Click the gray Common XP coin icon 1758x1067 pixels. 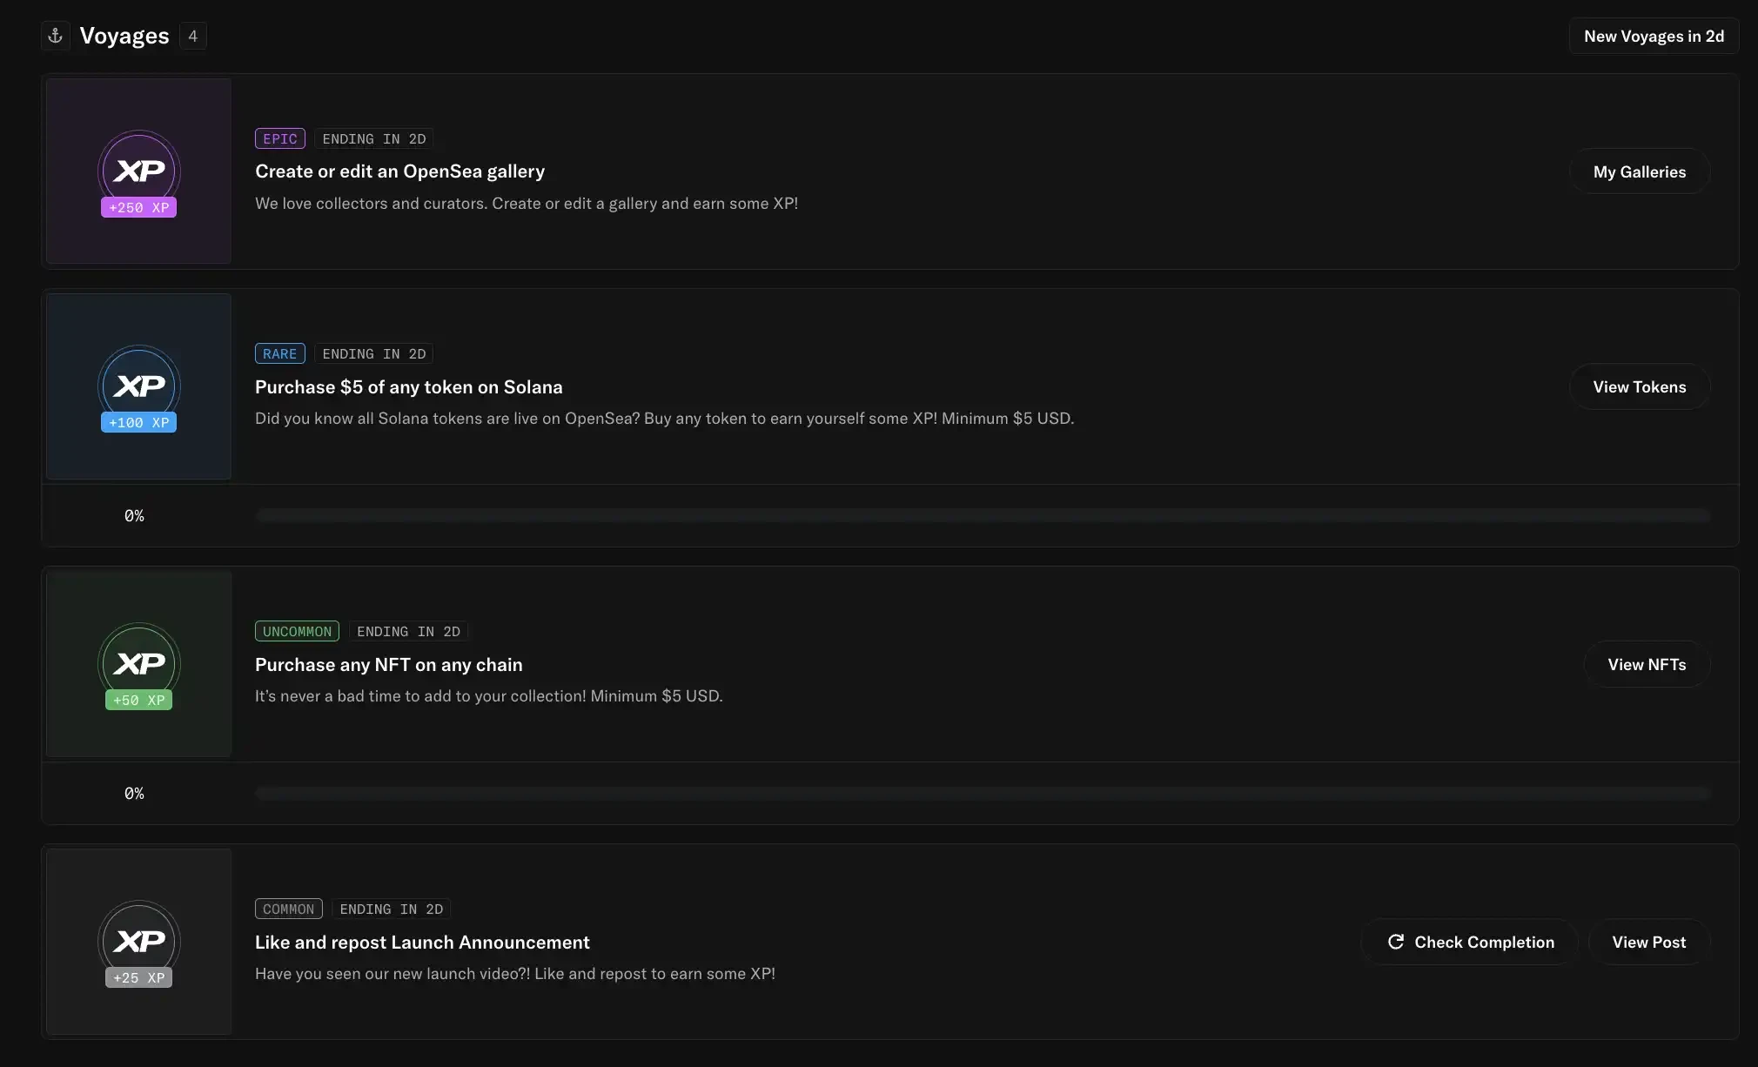[139, 940]
